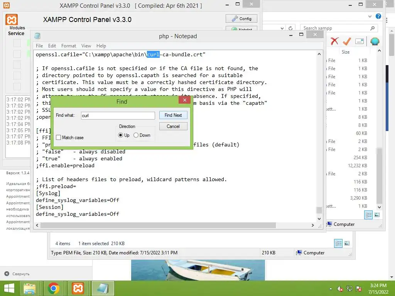Screen dimensions: 395x296
Task: Click the fifth service checkbox in XAMPP
Action: point(17,86)
